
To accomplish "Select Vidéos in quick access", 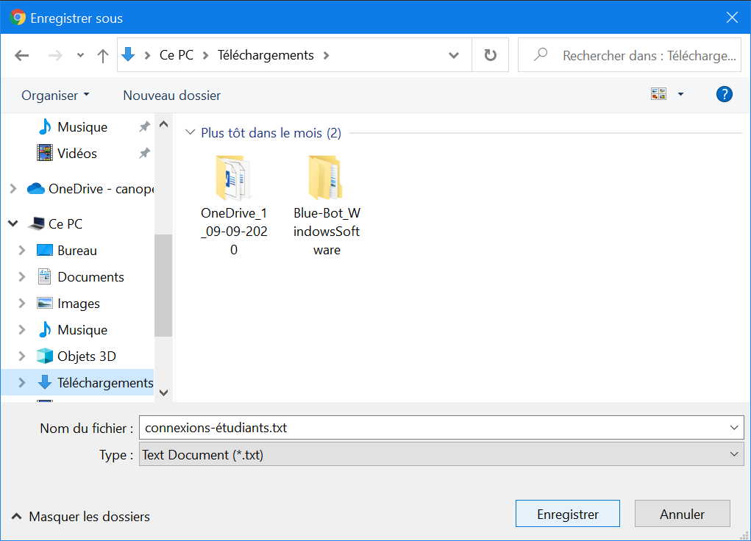I will pyautogui.click(x=77, y=154).
